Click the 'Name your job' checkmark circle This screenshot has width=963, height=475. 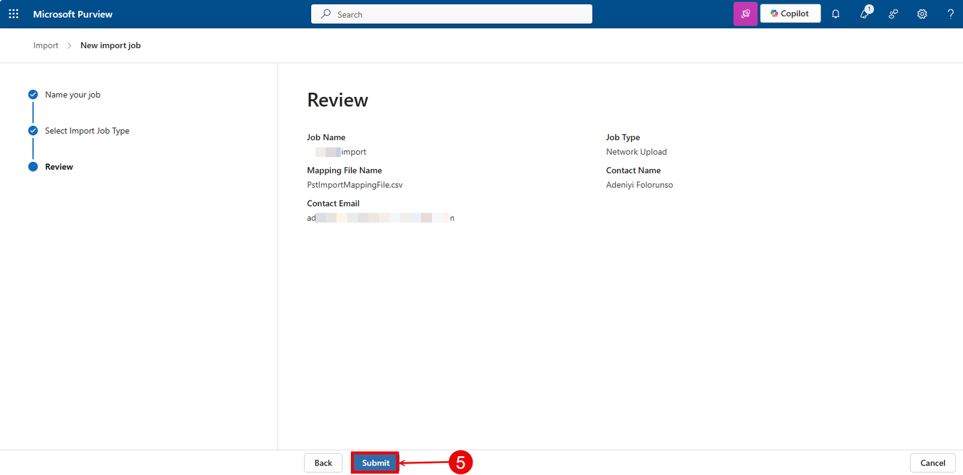33,95
